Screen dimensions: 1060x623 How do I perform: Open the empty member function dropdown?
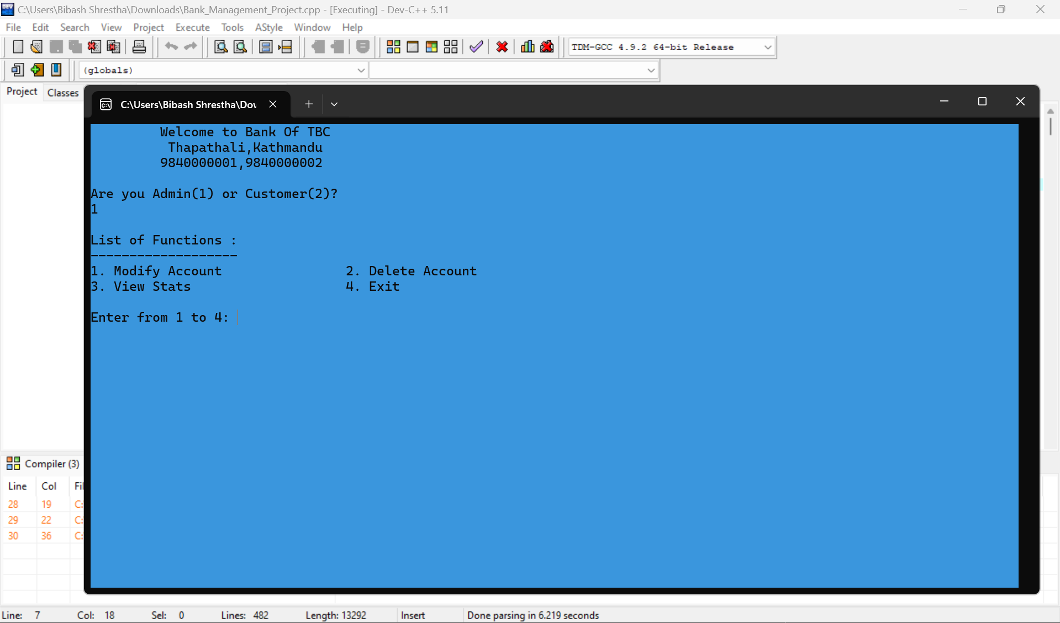point(651,71)
